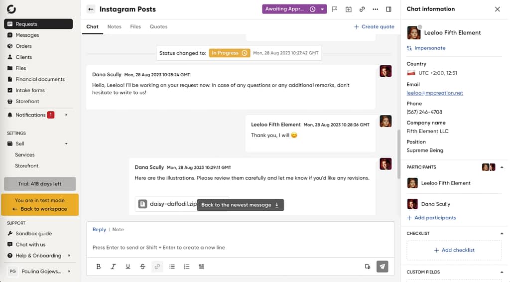510x282 pixels.
Task: Send the message with the paper plane button
Action: click(382, 267)
